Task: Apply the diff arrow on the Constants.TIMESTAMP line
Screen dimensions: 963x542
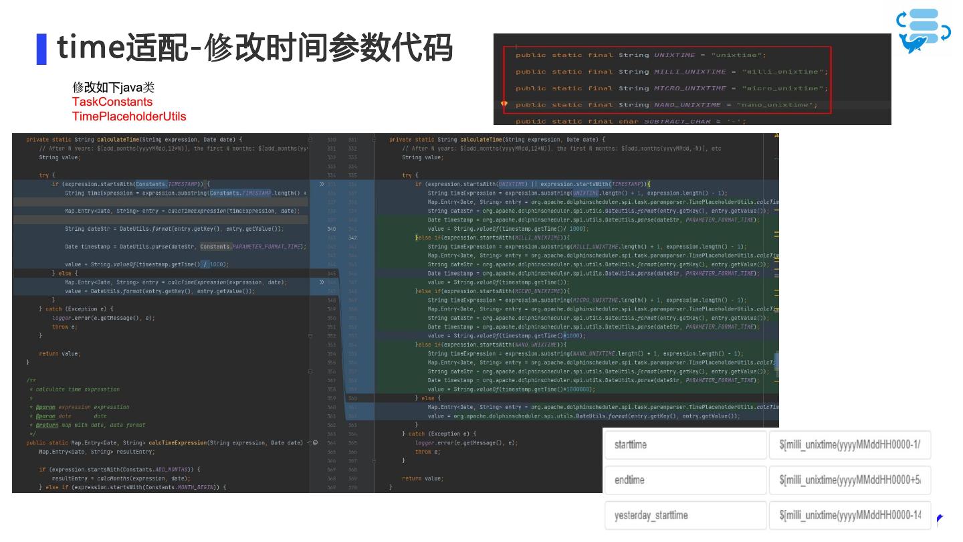Action: pyautogui.click(x=322, y=184)
